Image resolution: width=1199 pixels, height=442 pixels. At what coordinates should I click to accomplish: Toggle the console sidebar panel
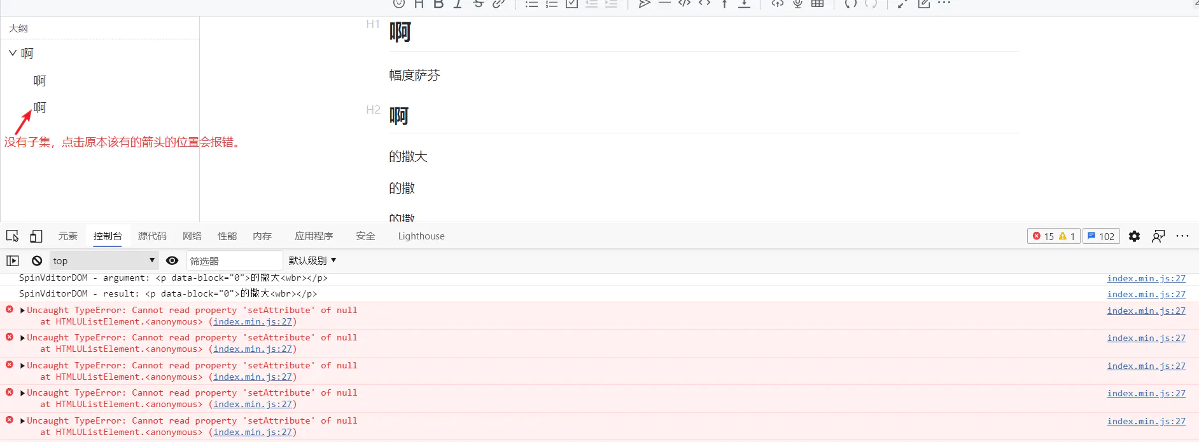[13, 261]
